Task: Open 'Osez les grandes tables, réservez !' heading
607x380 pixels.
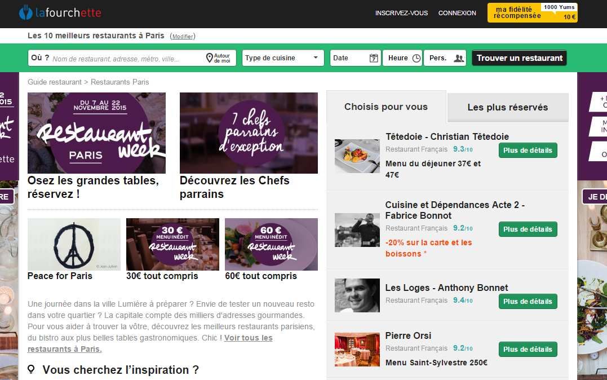Action: click(94, 187)
